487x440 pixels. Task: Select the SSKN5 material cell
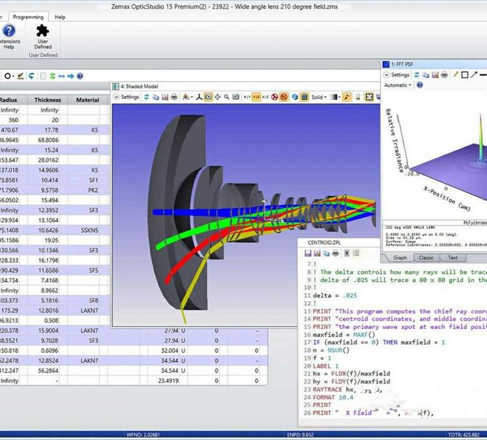(x=89, y=229)
